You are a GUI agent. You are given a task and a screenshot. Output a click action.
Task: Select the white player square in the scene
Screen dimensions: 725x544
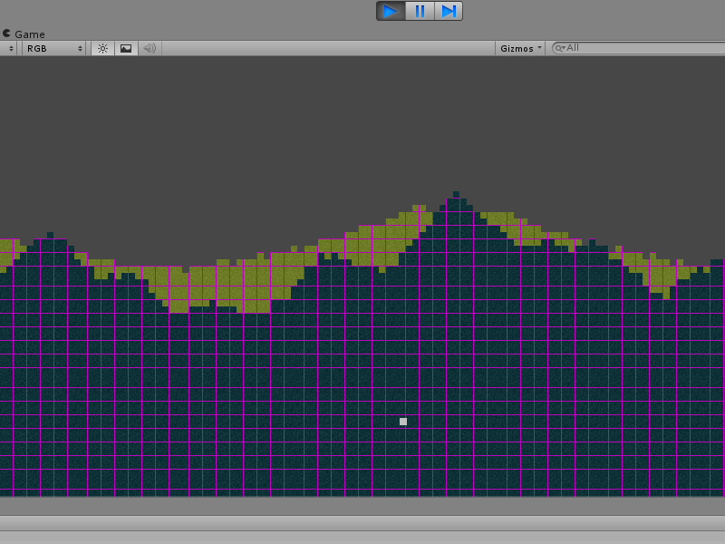click(x=401, y=420)
